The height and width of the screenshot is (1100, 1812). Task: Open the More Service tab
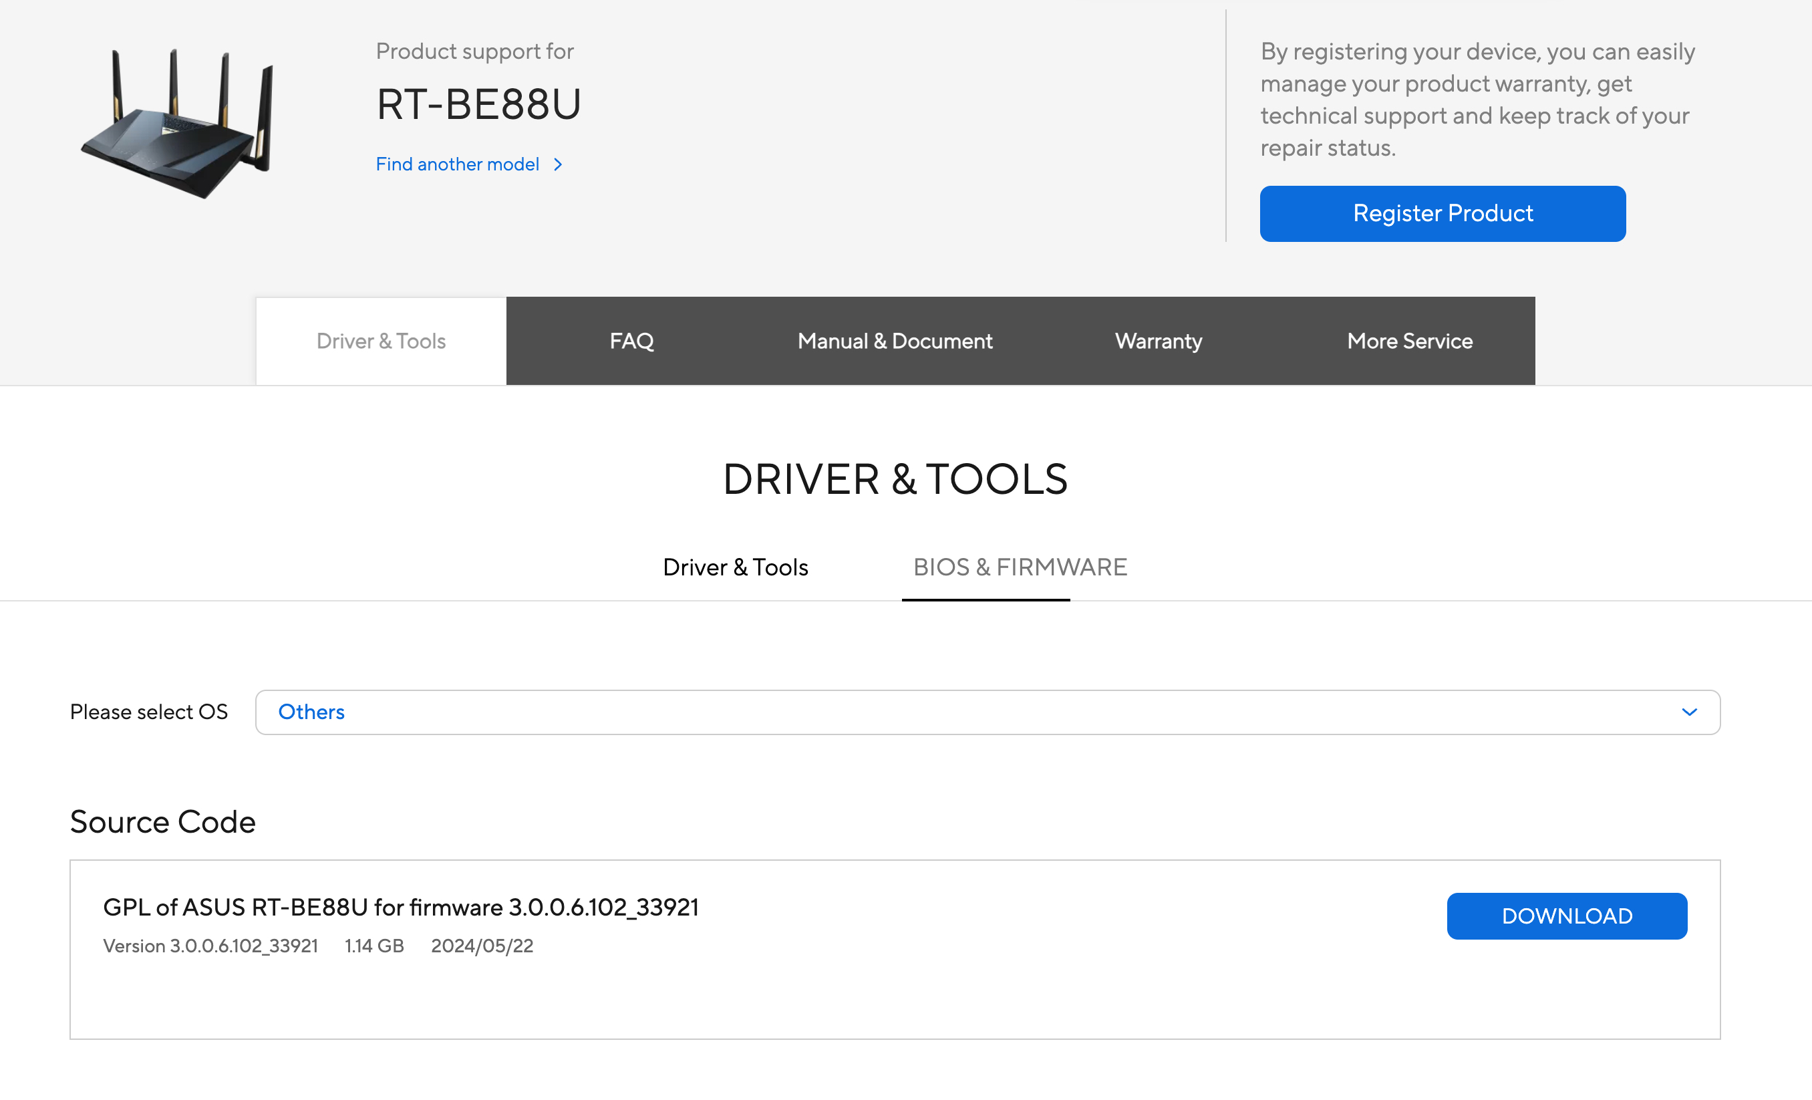pos(1410,341)
